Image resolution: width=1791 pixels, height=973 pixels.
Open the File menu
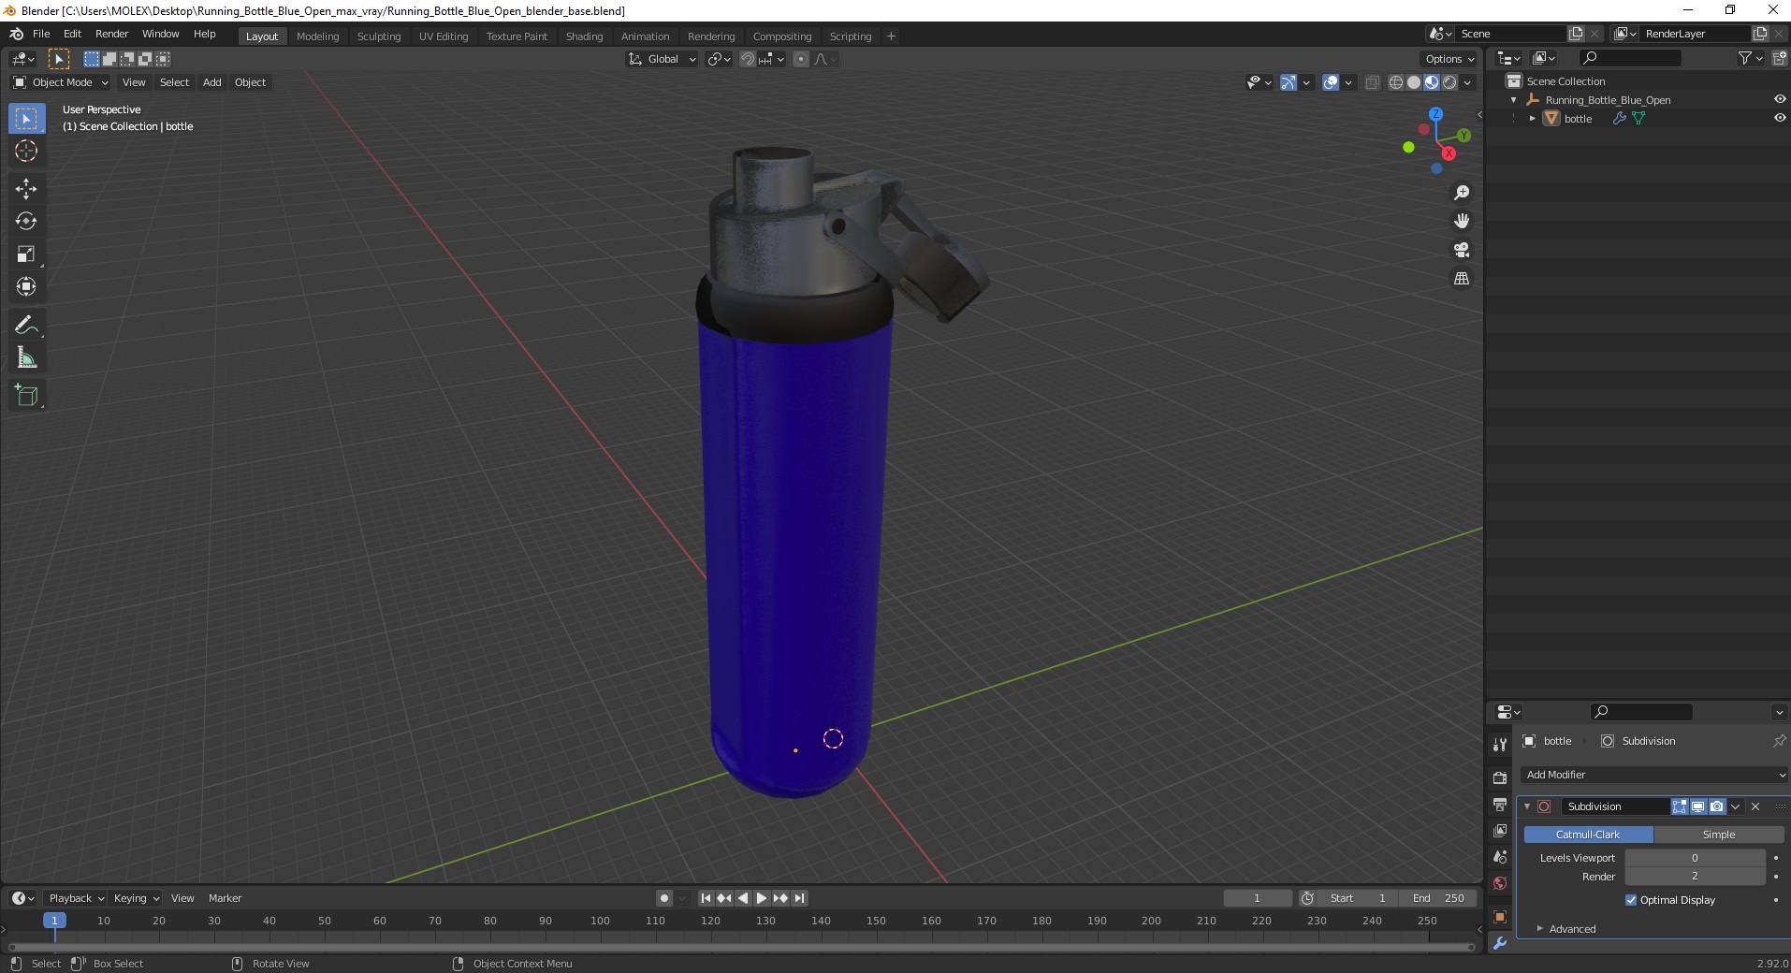(x=41, y=34)
